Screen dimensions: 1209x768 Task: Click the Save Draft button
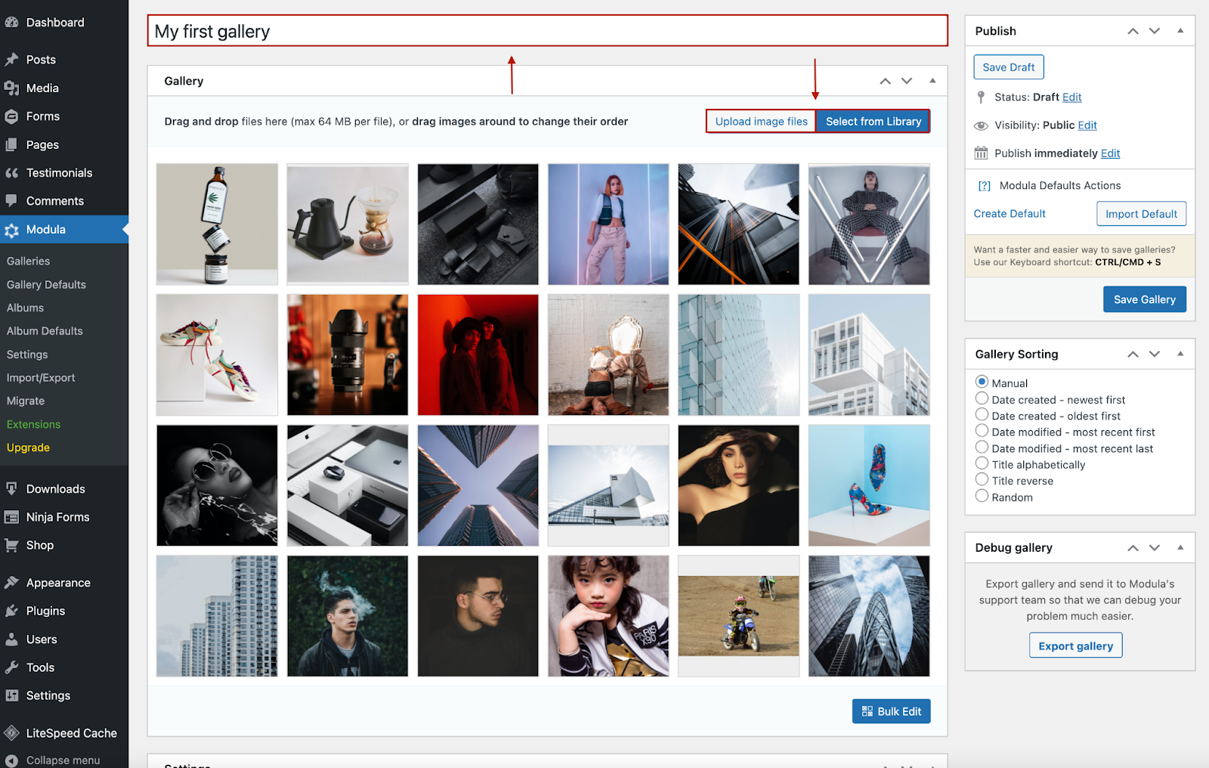click(x=1009, y=67)
